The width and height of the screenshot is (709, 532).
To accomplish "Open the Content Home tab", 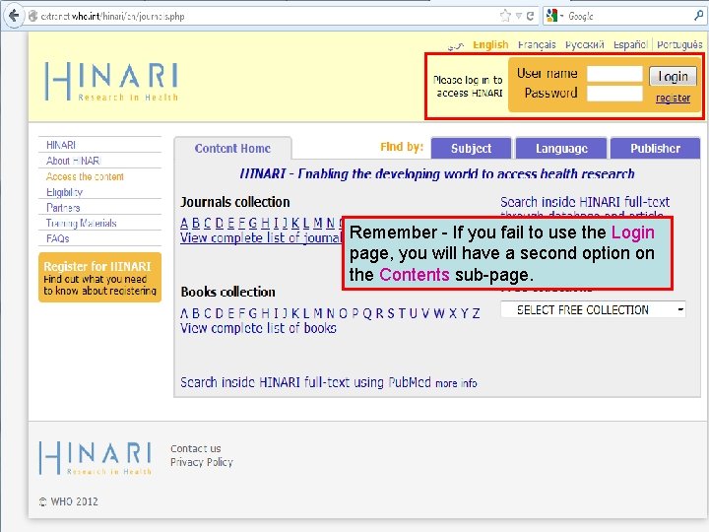I will (x=232, y=149).
